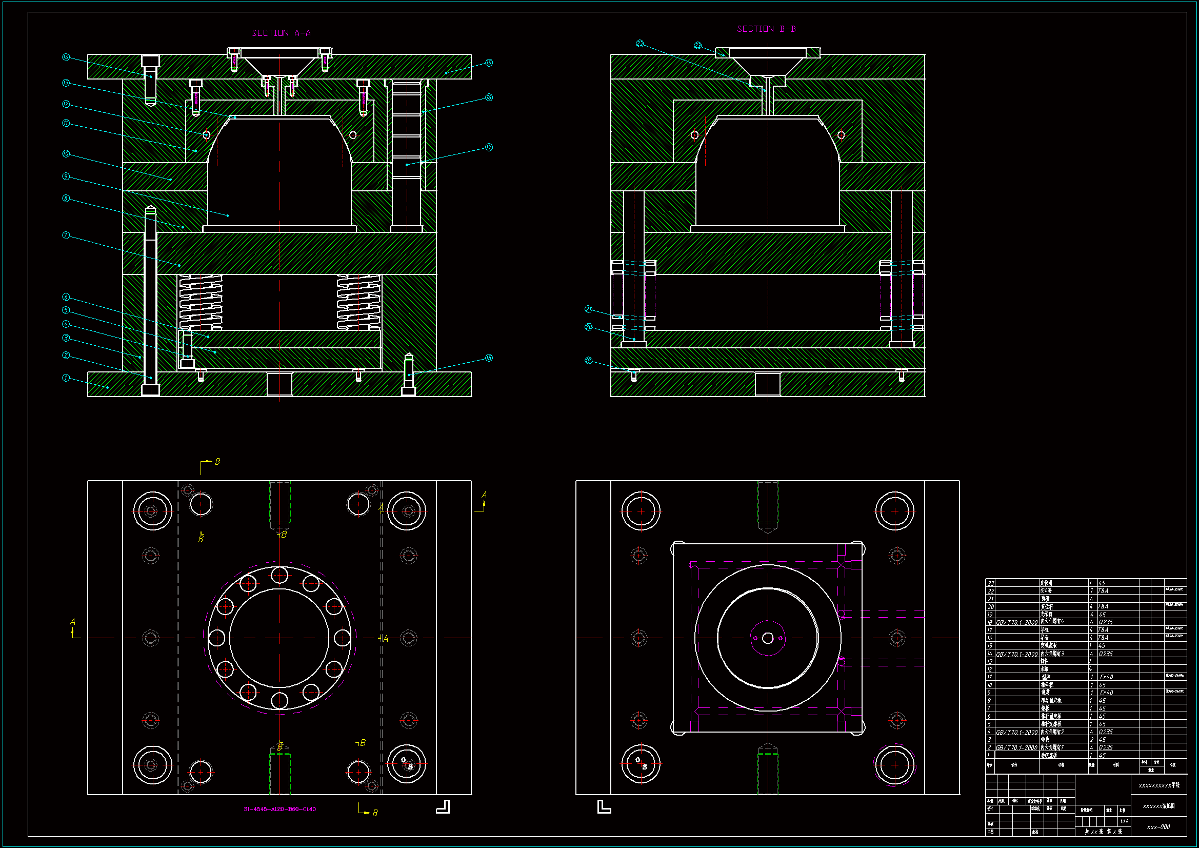
Task: Select part balloon number 14
Action: click(x=66, y=57)
